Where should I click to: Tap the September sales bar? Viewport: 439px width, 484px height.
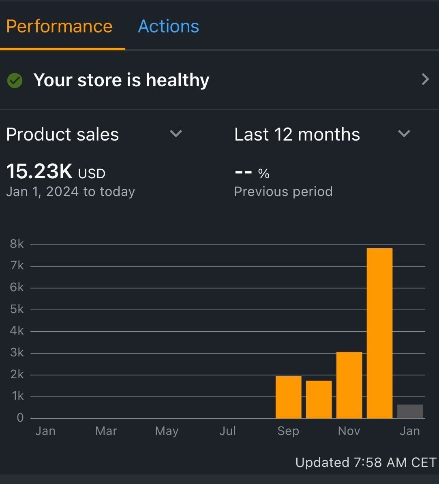288,397
